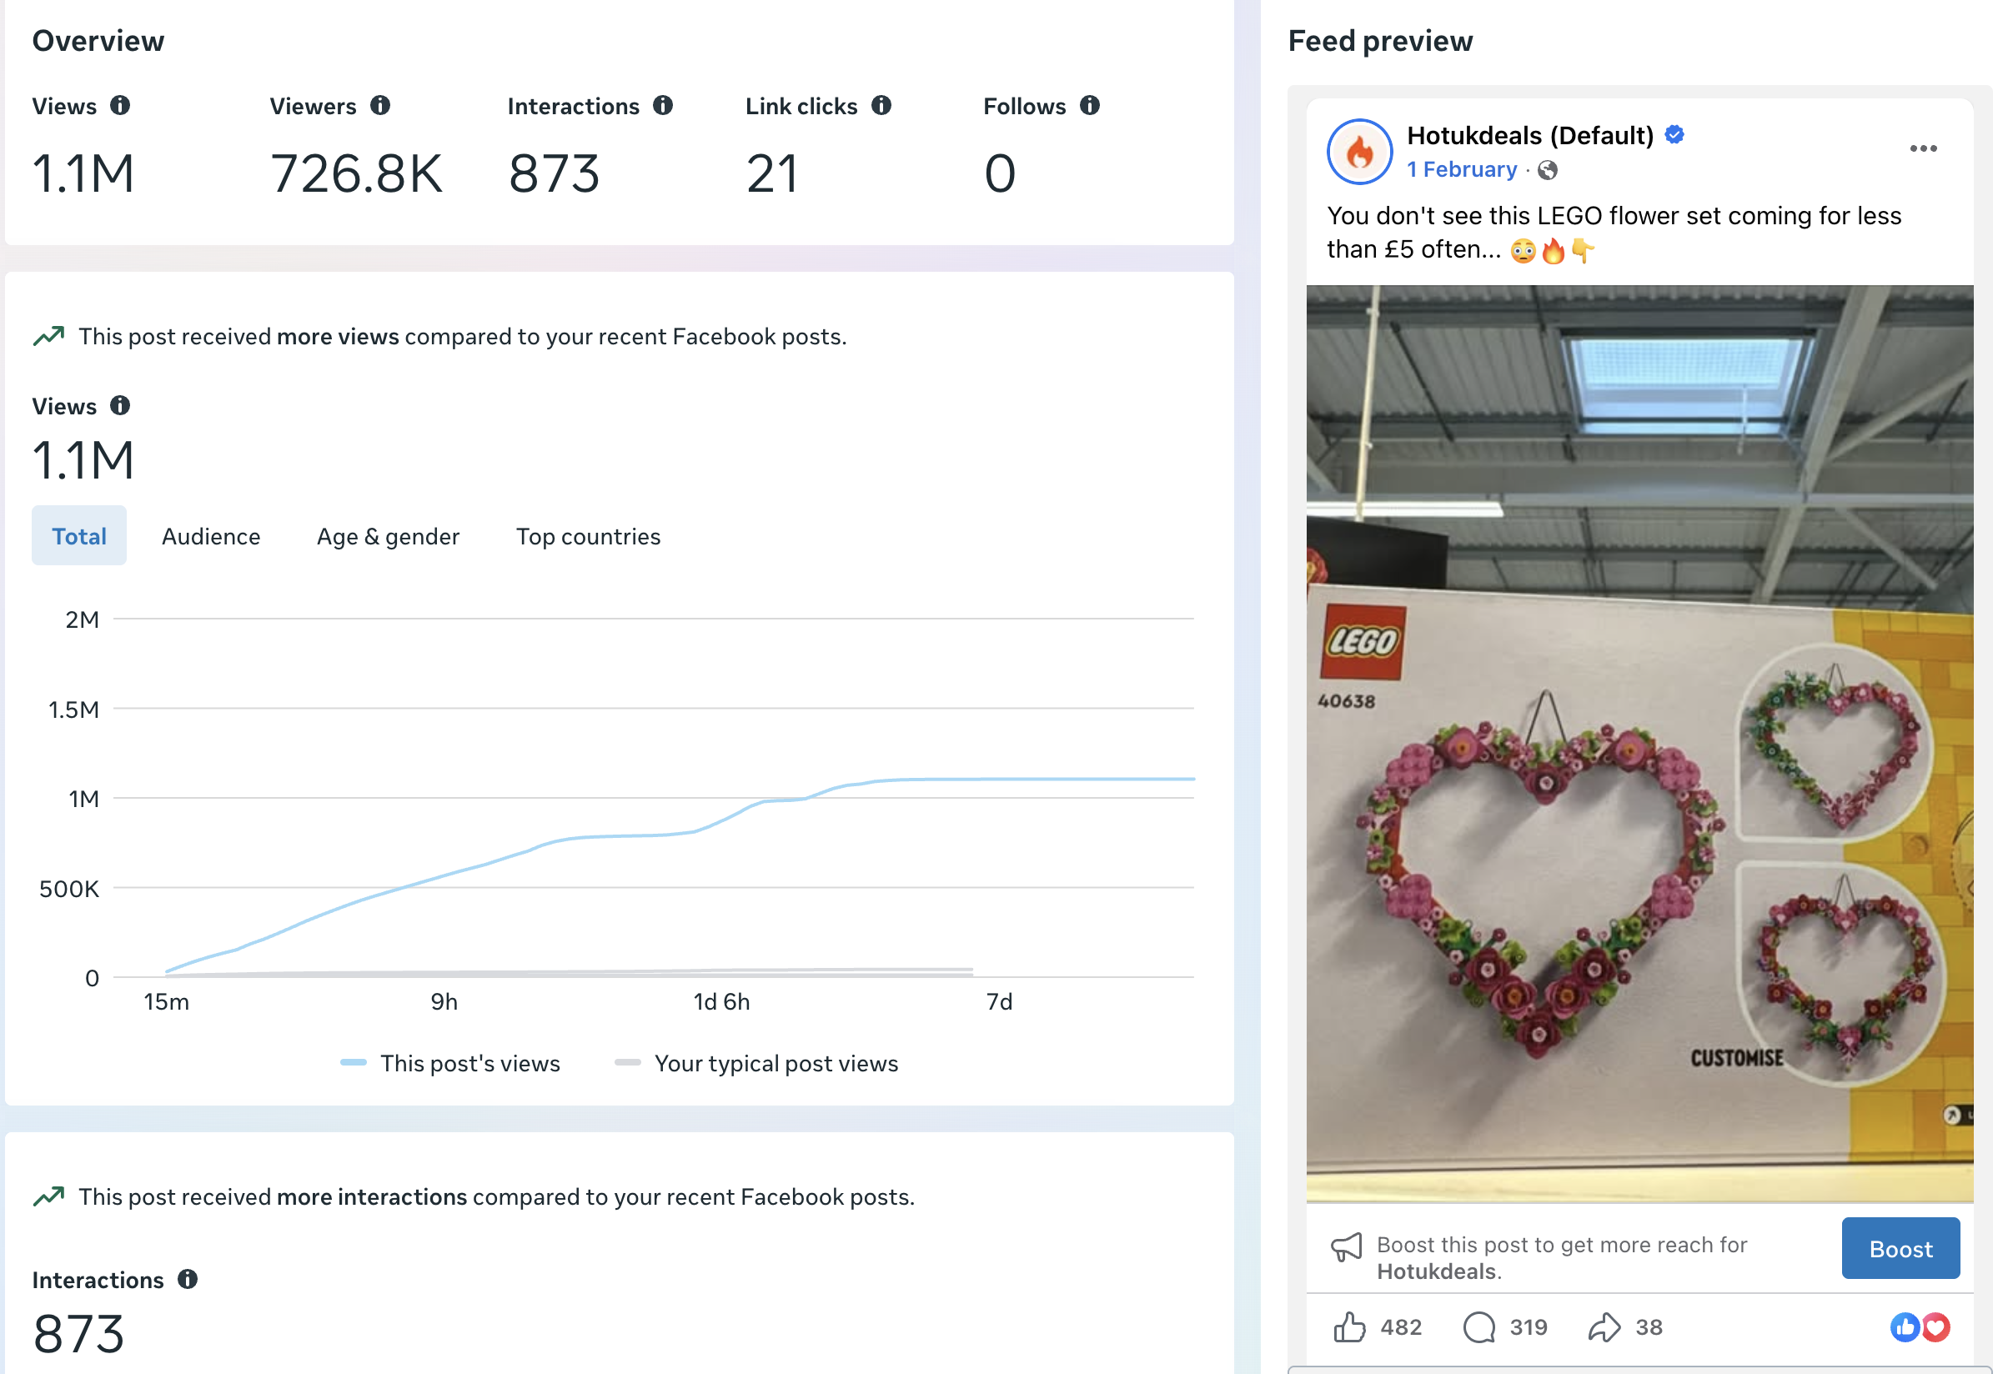
Task: Click the comment bubble icon showing 319
Action: 1479,1327
